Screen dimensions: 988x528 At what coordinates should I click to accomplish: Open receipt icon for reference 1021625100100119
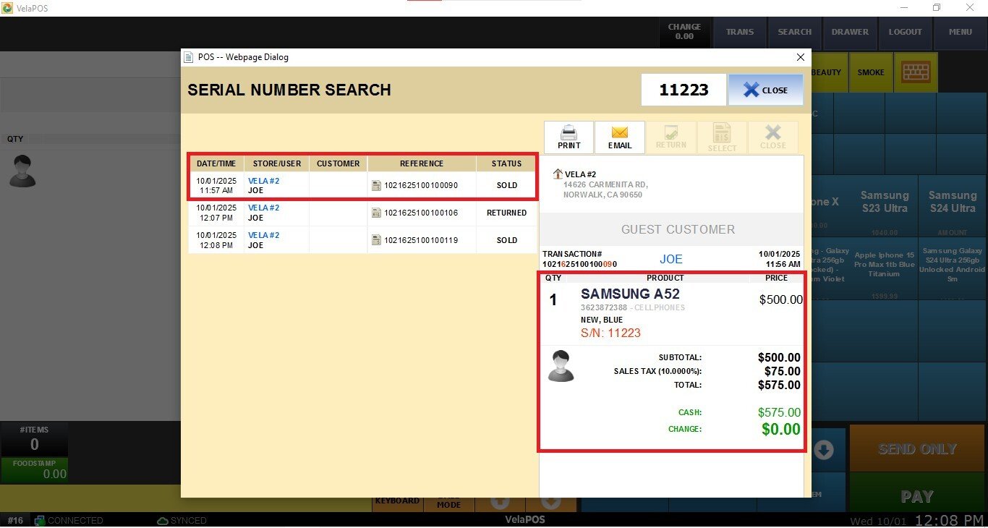376,240
